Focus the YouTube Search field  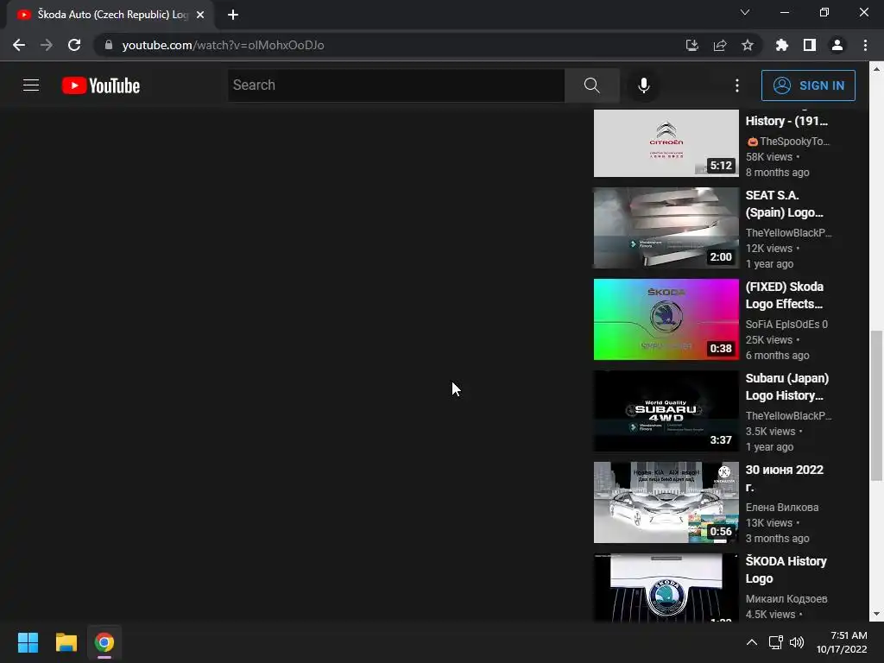396,85
